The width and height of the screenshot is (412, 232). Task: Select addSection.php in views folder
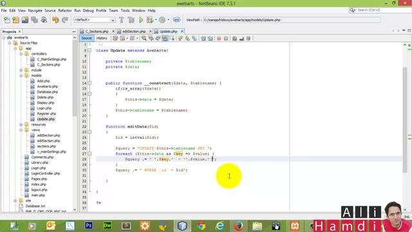pos(48,135)
